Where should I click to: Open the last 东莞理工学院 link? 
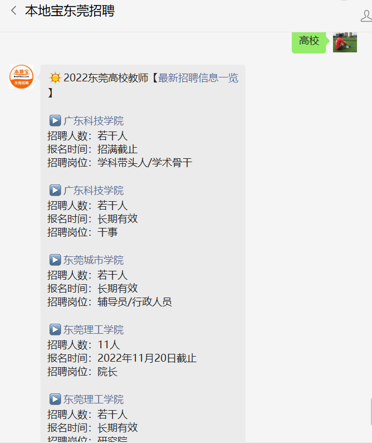(x=94, y=400)
